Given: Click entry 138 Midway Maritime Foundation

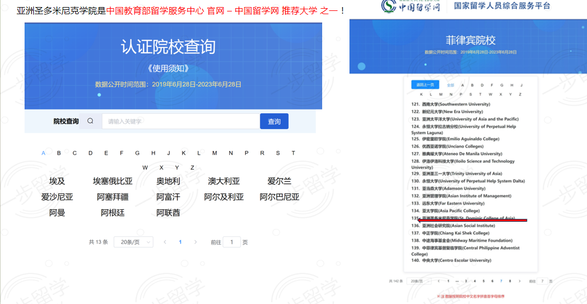Looking at the screenshot, I should pos(462,241).
